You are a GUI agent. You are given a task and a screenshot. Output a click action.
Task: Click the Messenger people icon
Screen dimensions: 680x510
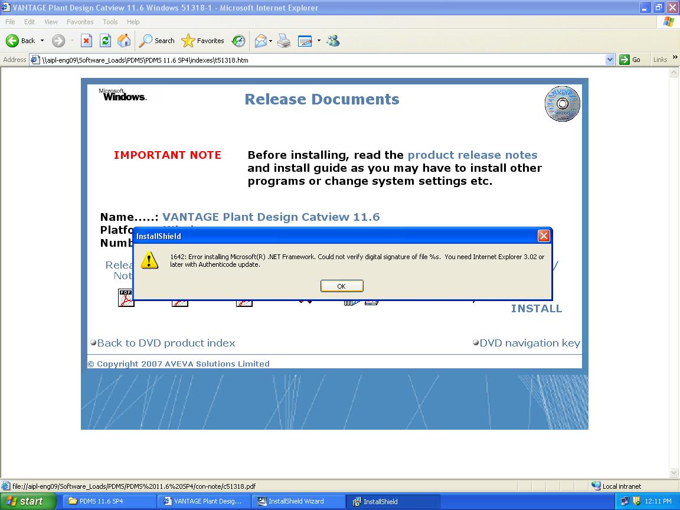point(333,41)
